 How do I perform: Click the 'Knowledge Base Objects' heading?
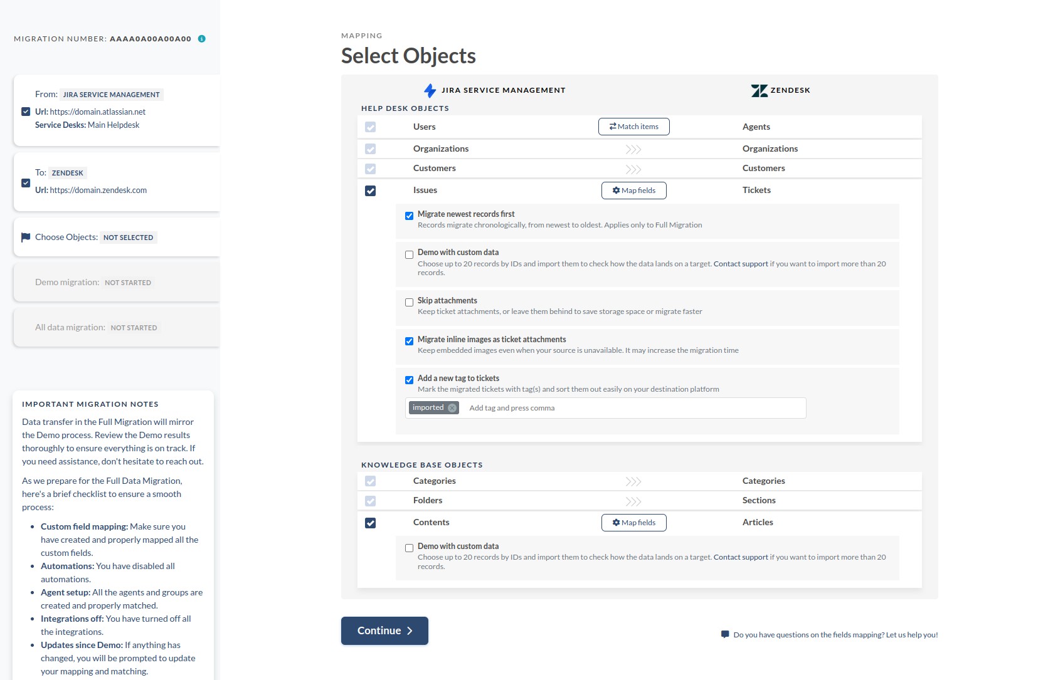point(422,465)
